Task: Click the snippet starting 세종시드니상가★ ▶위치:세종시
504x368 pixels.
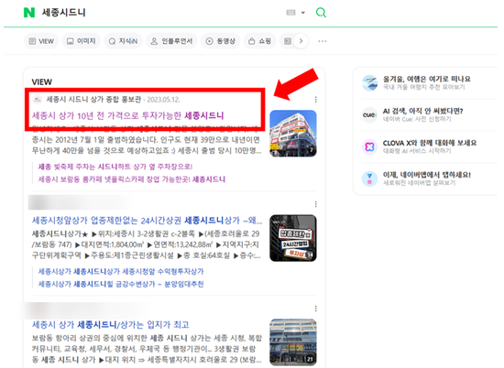Action: point(147,244)
